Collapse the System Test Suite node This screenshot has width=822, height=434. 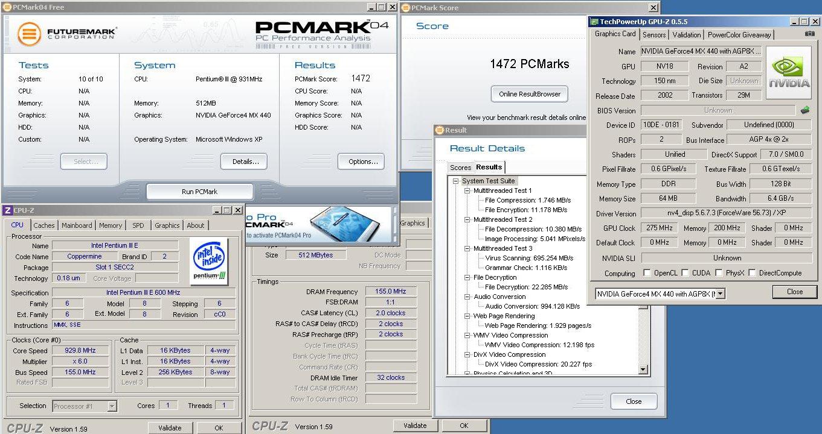[x=456, y=181]
